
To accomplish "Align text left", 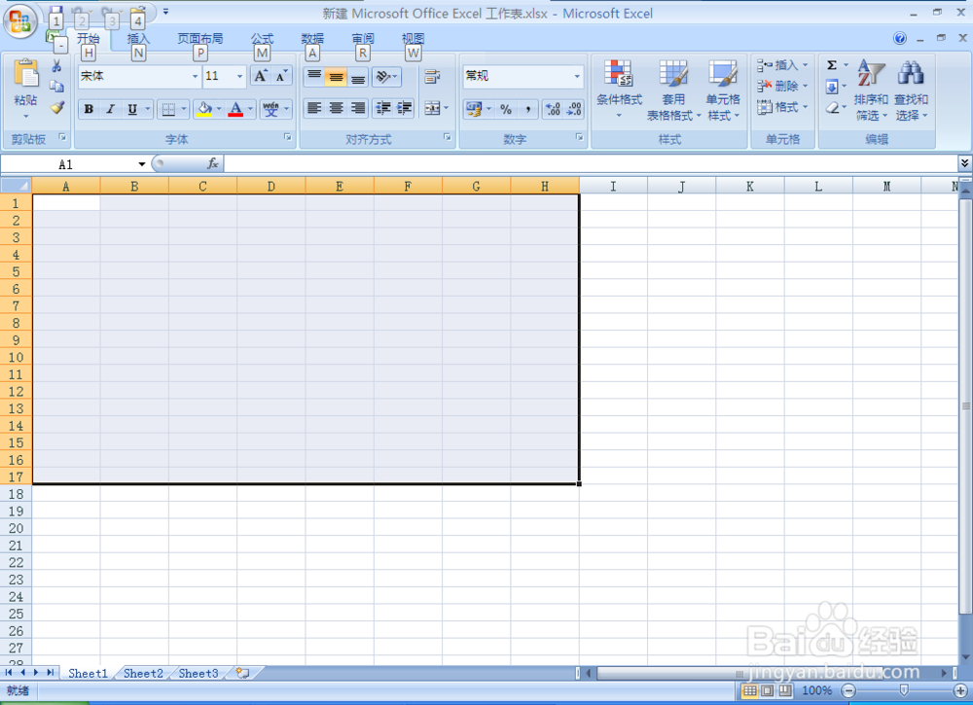I will click(314, 109).
